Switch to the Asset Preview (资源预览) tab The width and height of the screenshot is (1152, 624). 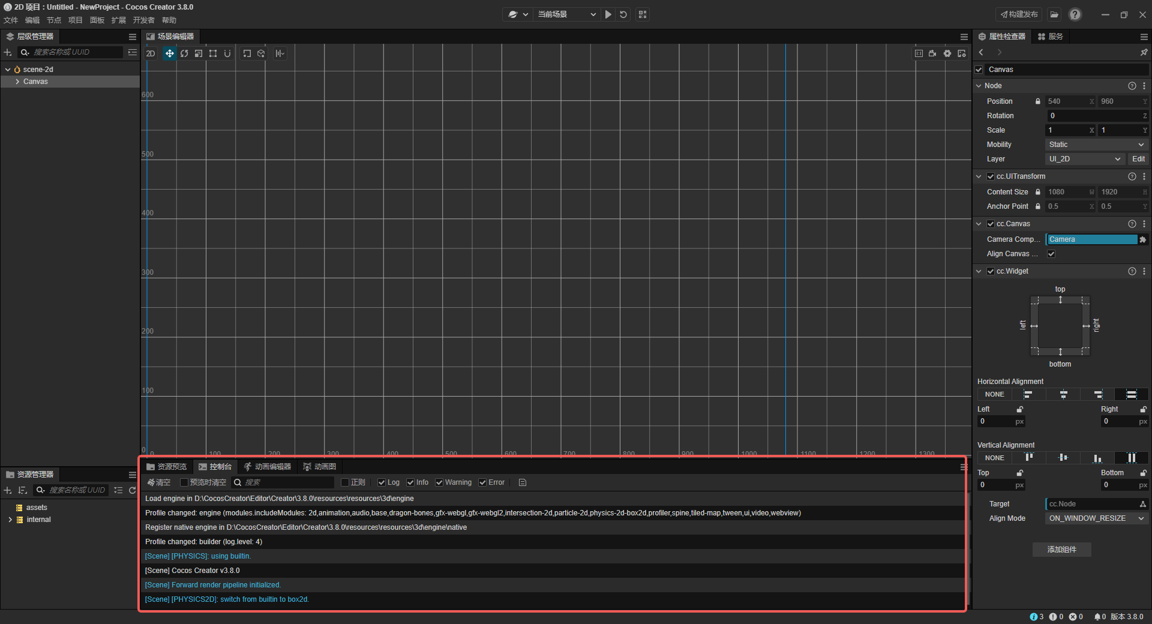click(x=166, y=467)
